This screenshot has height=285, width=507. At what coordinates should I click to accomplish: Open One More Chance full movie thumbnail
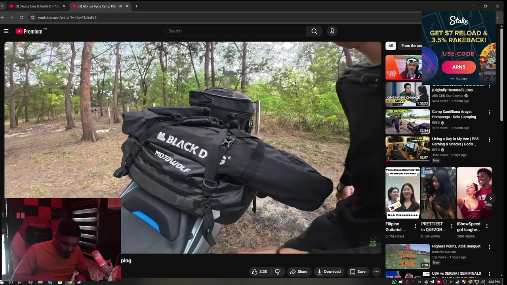(x=408, y=95)
